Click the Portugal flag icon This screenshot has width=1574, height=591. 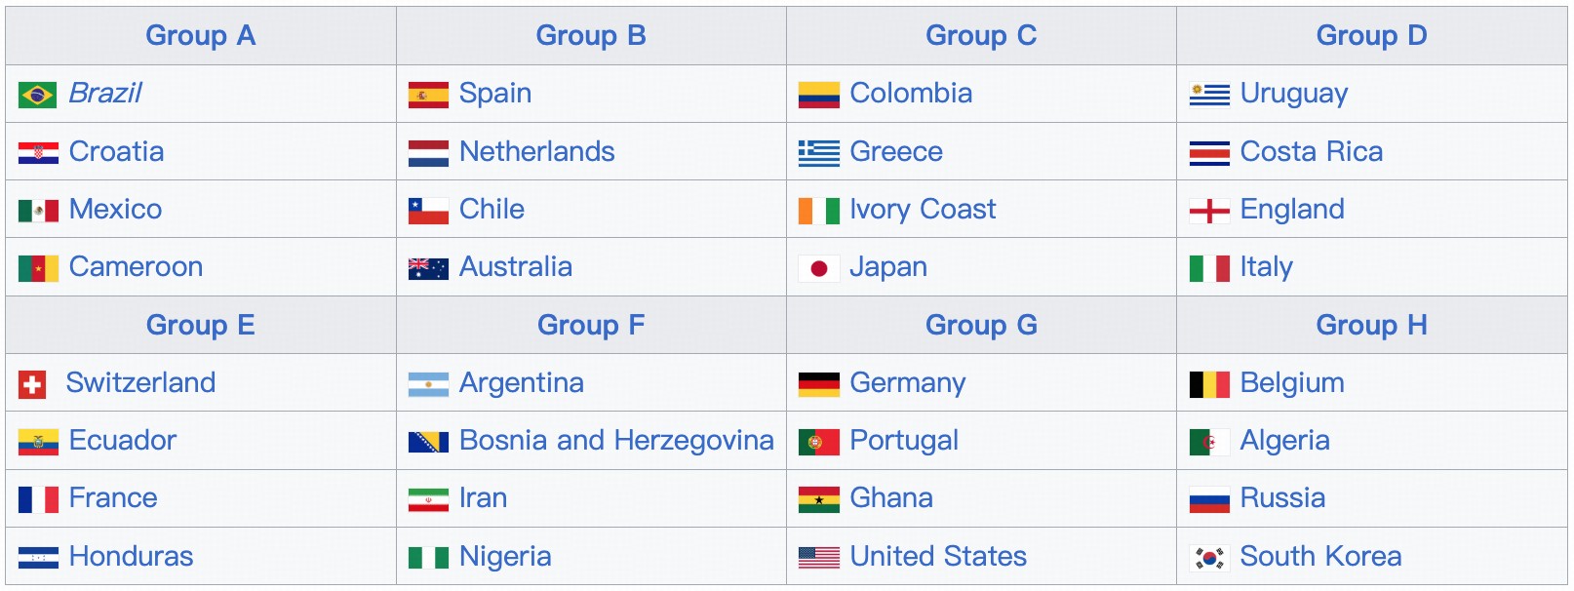(x=818, y=442)
